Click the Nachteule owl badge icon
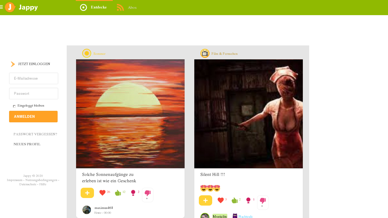The width and height of the screenshot is (388, 218). [x=235, y=216]
